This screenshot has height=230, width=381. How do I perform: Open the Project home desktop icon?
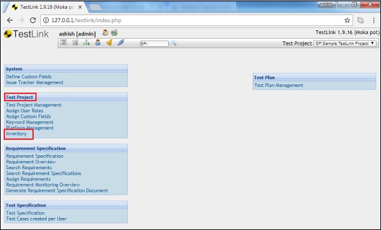click(x=63, y=42)
